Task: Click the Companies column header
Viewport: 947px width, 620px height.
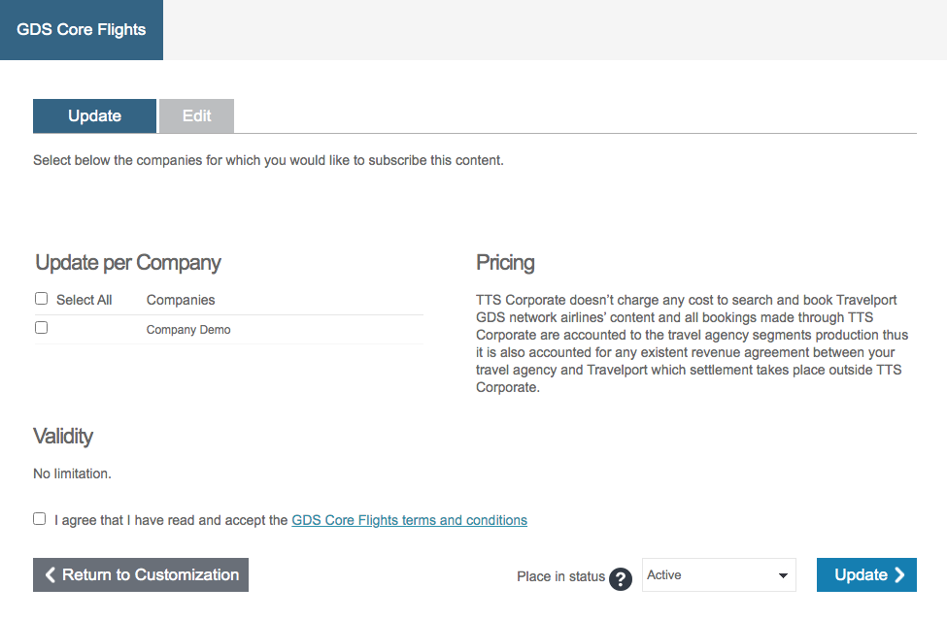Action: pos(181,300)
